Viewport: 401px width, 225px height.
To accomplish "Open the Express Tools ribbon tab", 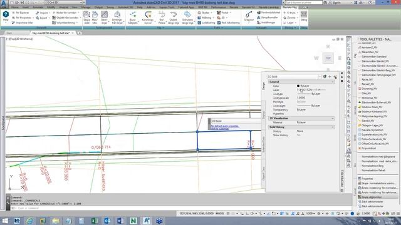I will [x=167, y=7].
